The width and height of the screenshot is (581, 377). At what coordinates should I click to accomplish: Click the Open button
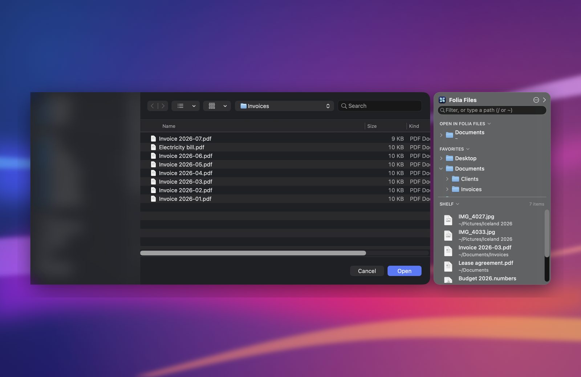coord(404,271)
